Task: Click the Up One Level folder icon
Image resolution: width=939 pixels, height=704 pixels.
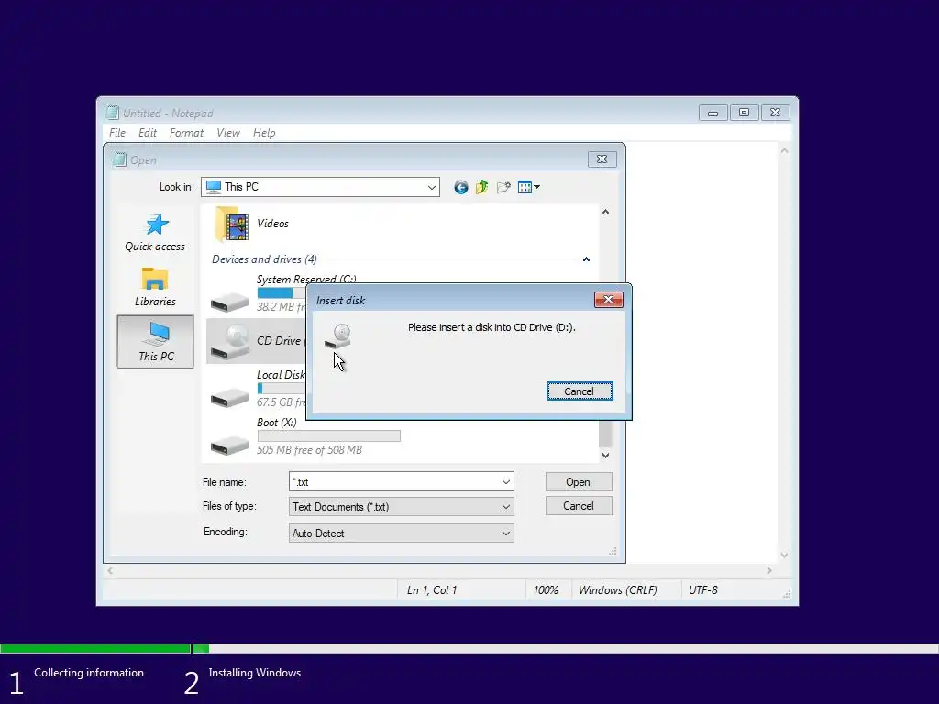Action: tap(482, 187)
